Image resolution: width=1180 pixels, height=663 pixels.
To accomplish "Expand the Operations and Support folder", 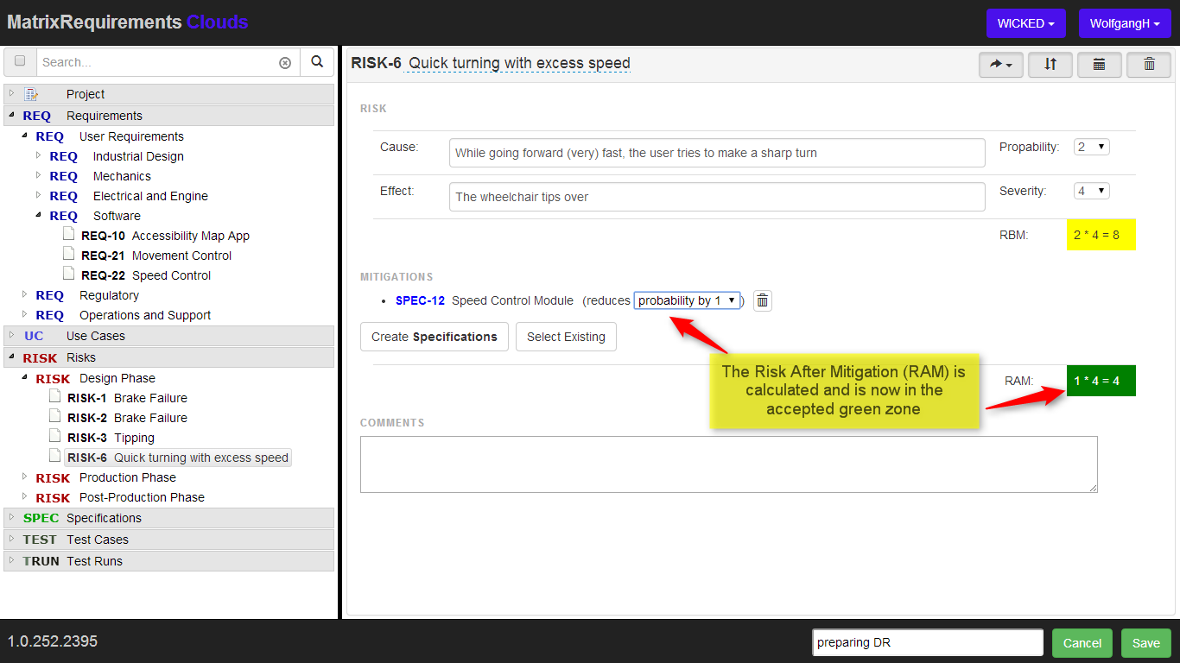I will click(x=24, y=314).
